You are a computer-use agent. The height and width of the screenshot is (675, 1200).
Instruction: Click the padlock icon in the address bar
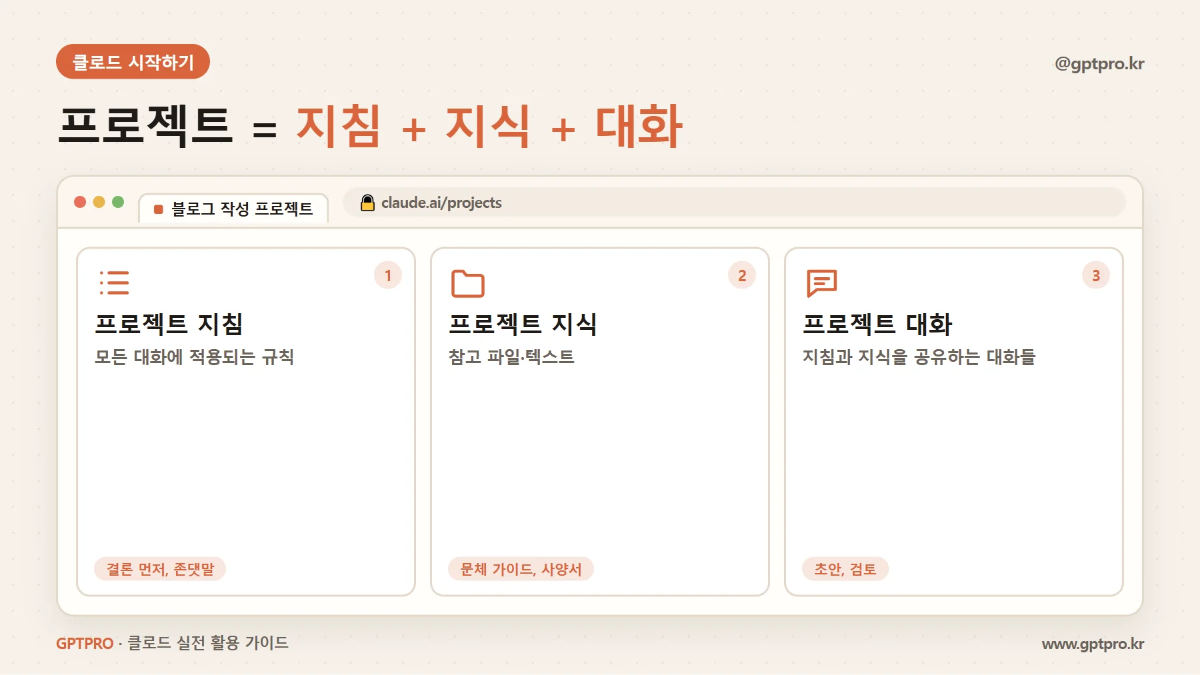pos(367,203)
